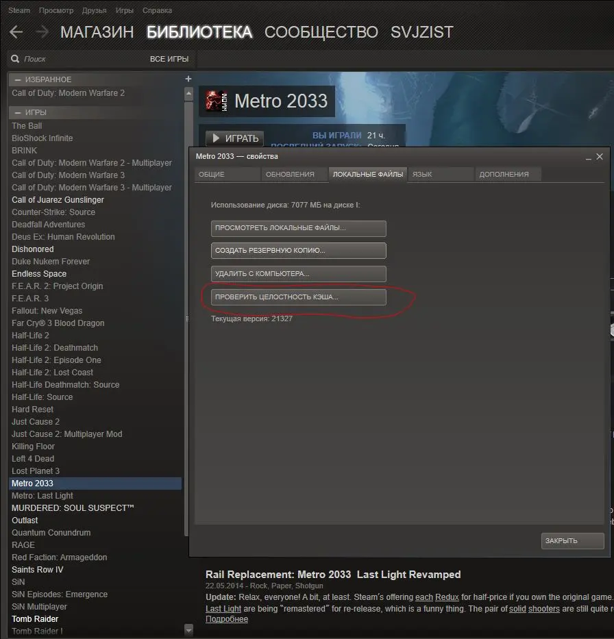
Task: Open Rail Replacement news headline
Action: 333,575
